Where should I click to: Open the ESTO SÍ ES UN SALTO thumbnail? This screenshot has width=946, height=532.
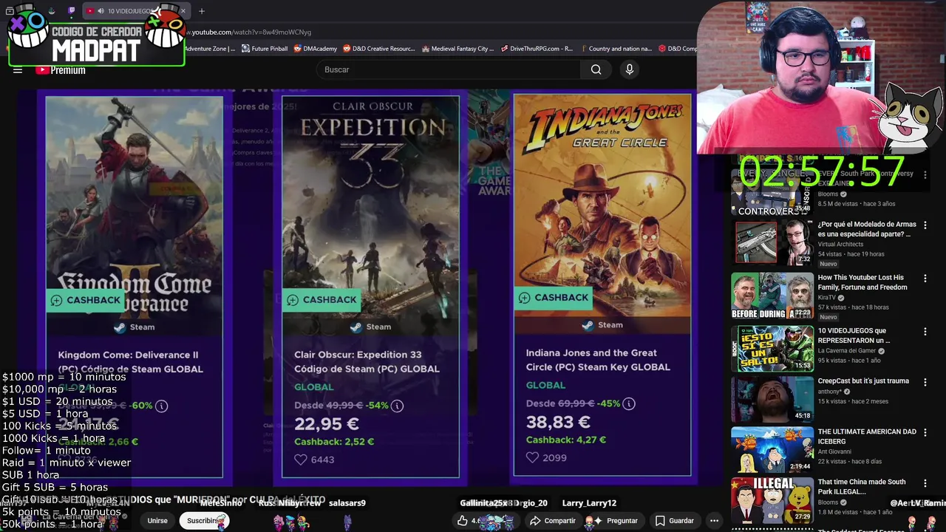[x=772, y=348]
